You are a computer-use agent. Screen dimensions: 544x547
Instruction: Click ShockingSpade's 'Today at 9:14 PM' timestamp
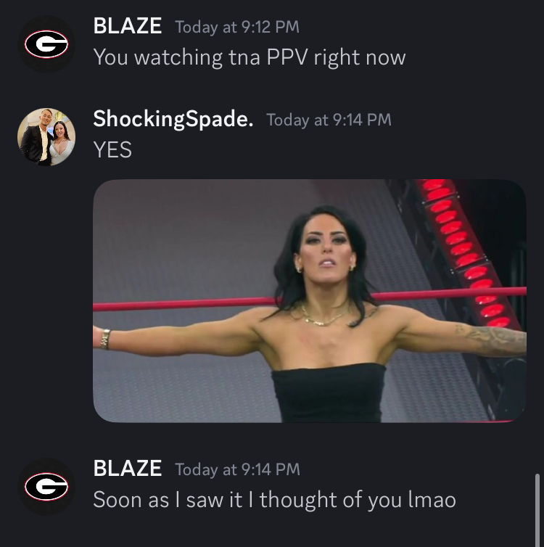(329, 120)
